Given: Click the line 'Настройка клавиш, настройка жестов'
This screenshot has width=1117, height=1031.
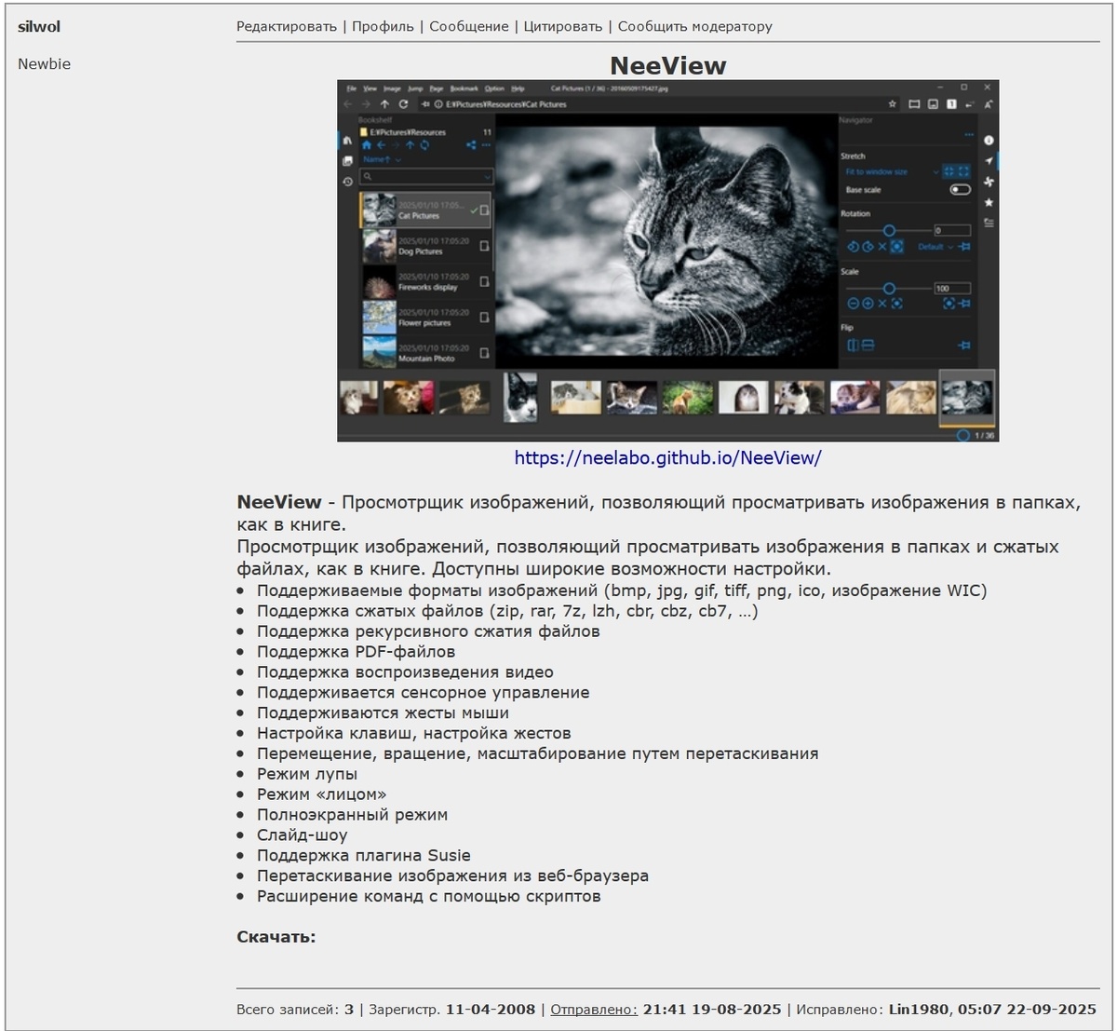Looking at the screenshot, I should pyautogui.click(x=414, y=734).
